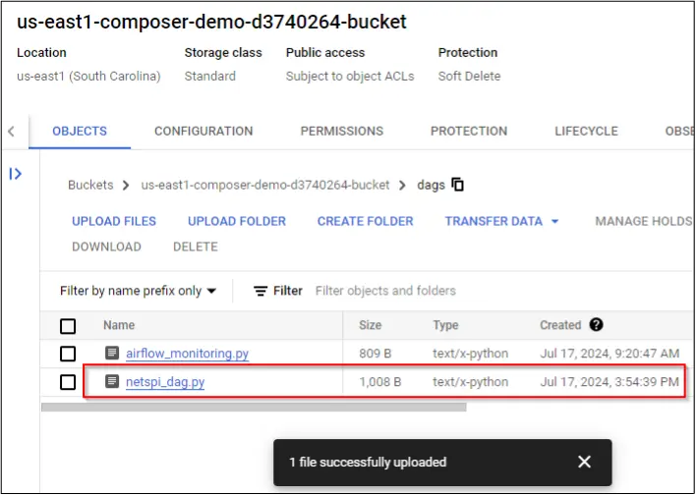
Task: Dismiss the upload success notification
Action: [585, 462]
